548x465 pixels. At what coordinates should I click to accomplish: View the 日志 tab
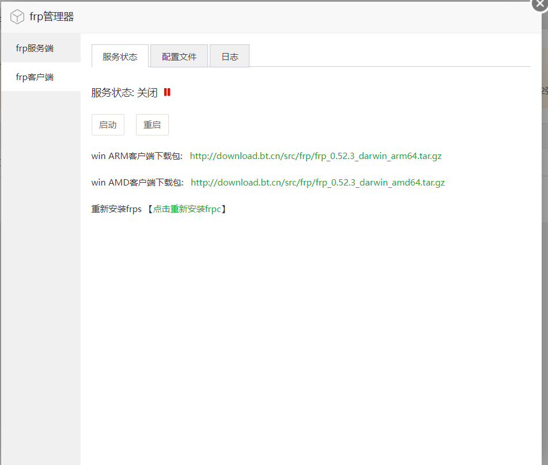click(x=230, y=56)
